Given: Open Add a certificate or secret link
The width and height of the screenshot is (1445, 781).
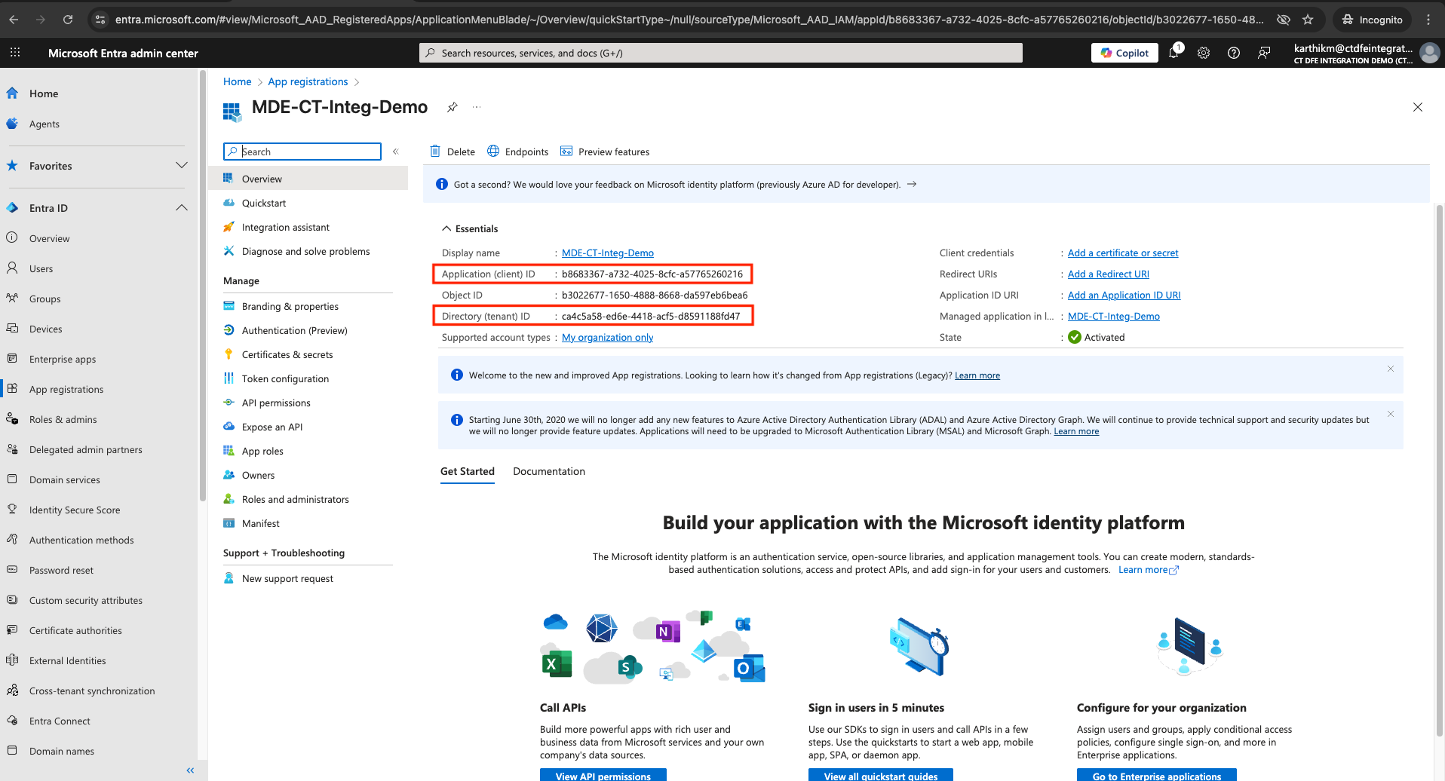Looking at the screenshot, I should point(1122,253).
